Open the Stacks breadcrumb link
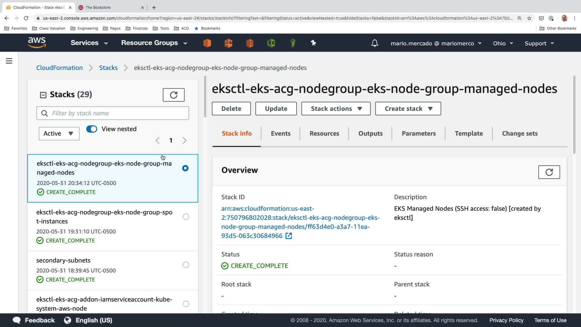581x327 pixels. click(108, 68)
